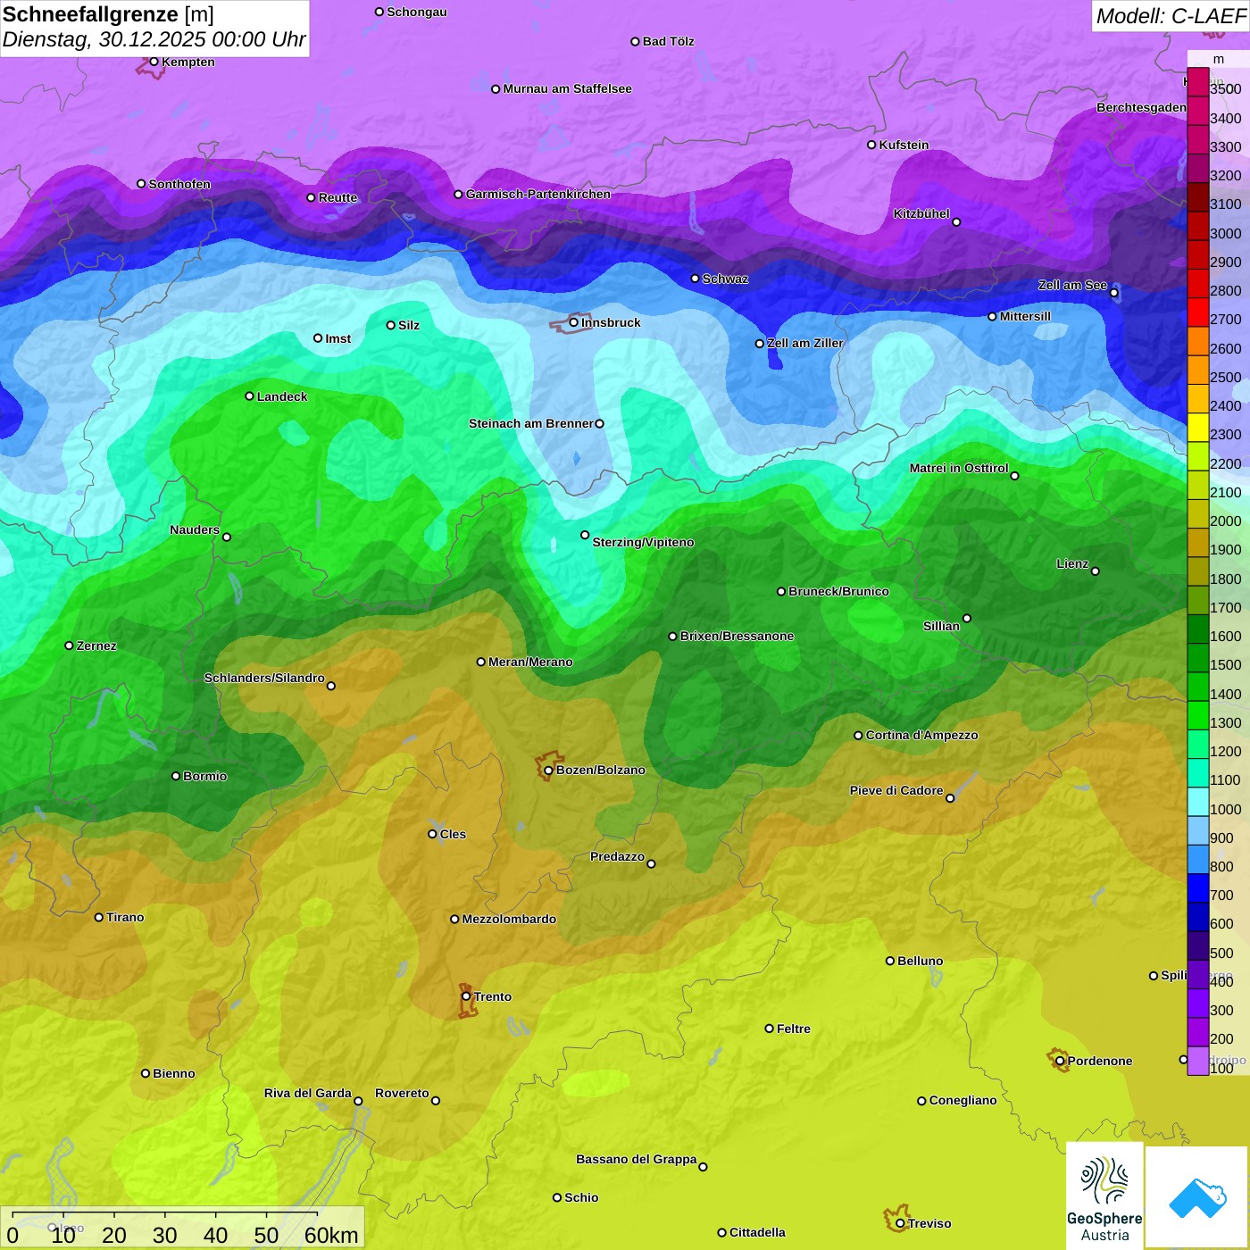Select the Treviso city marker

pyautogui.click(x=900, y=1223)
